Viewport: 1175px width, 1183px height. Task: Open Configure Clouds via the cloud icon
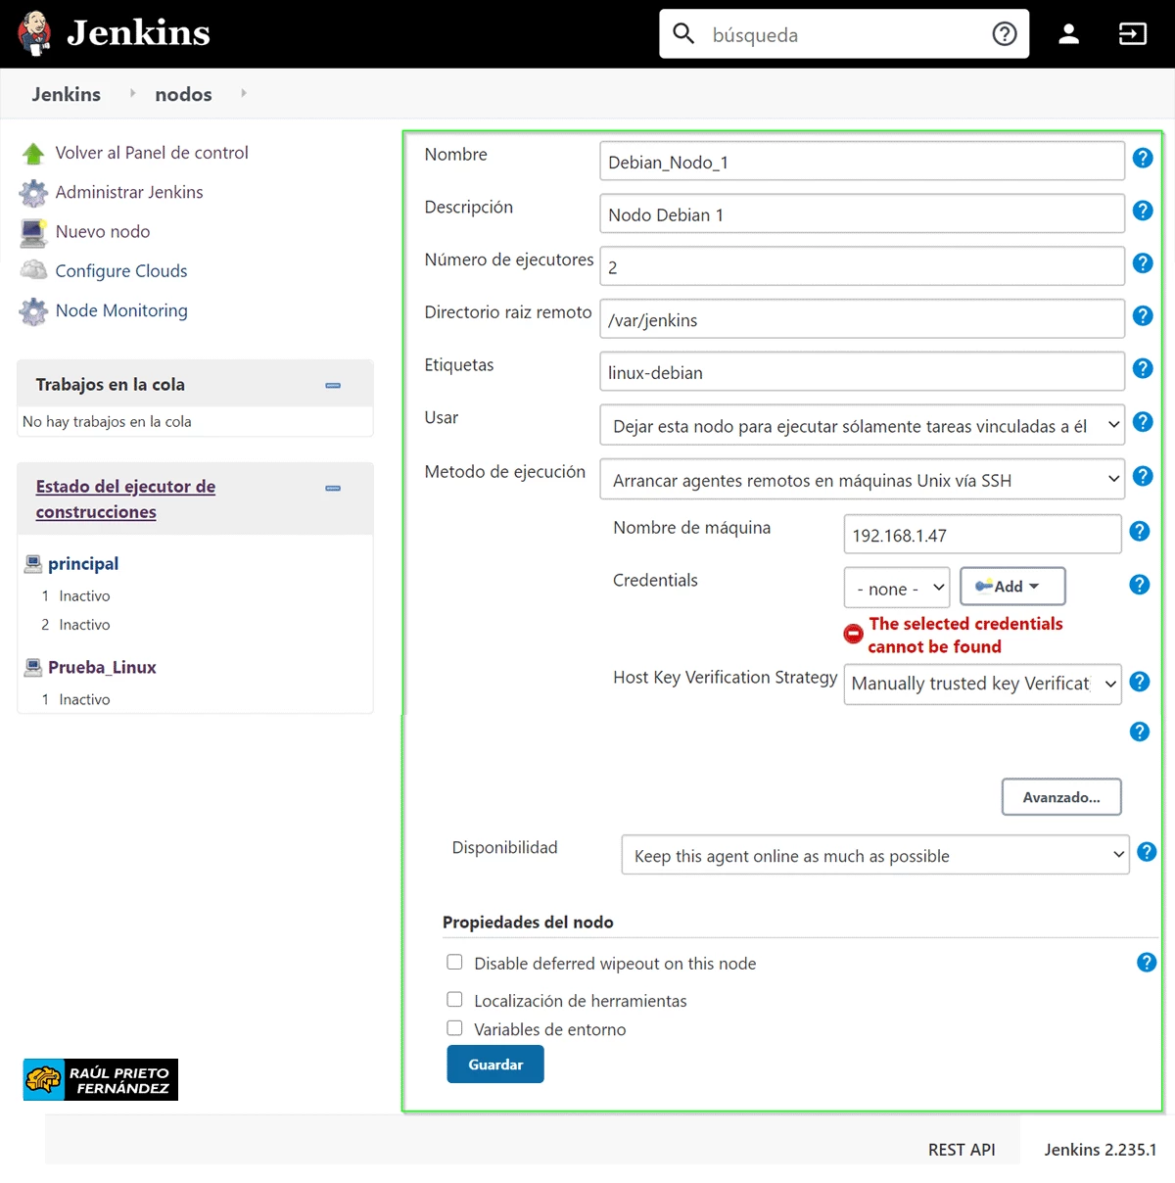(32, 270)
